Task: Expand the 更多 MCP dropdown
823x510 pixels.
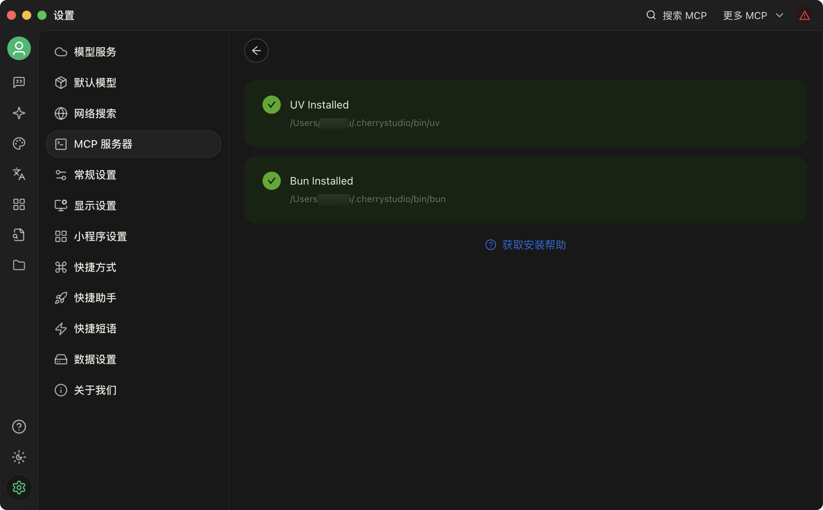Action: pyautogui.click(x=753, y=16)
